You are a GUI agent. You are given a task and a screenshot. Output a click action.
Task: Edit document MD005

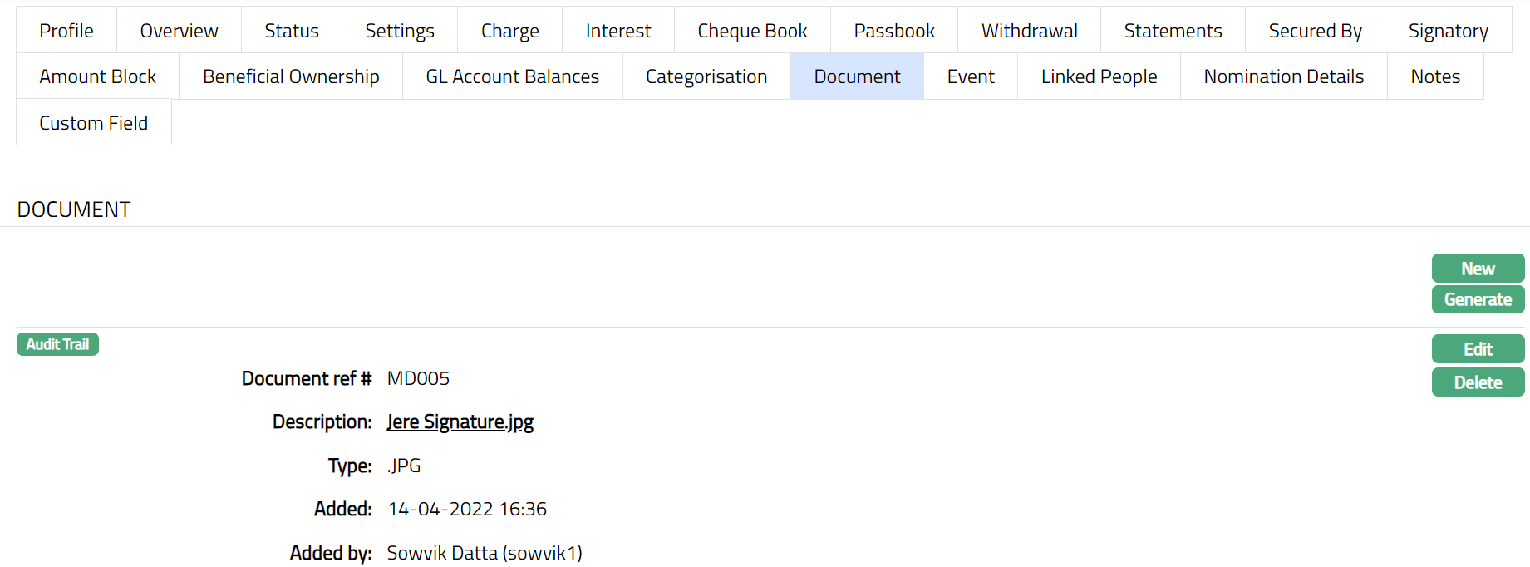point(1478,349)
